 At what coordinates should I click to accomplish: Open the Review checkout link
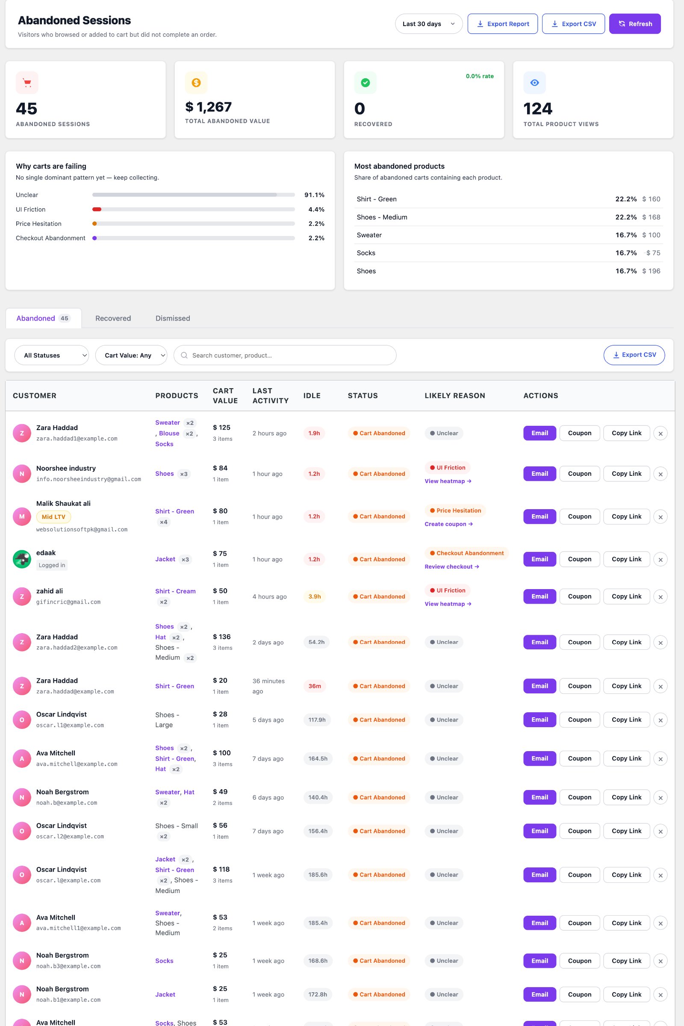[x=452, y=567]
